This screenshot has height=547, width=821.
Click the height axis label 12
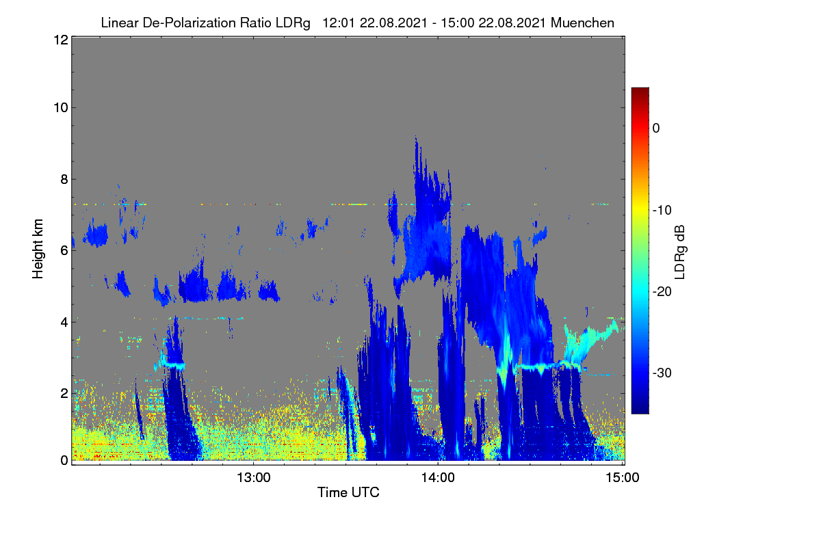pos(60,40)
